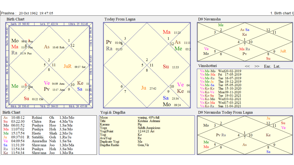Image resolution: width=294 pixels, height=165 pixels.
Task: Choose the Ju 09:37:01 R Satabhi. table row
Action: click(x=38, y=137)
